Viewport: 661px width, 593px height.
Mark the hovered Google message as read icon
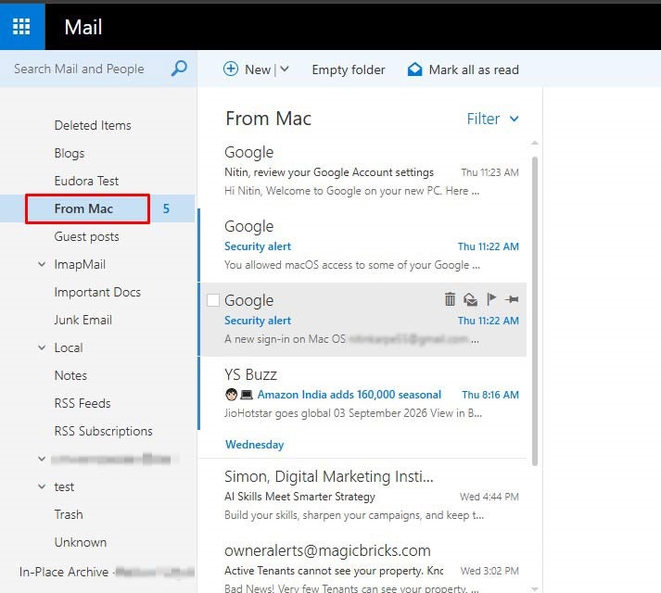click(x=470, y=299)
